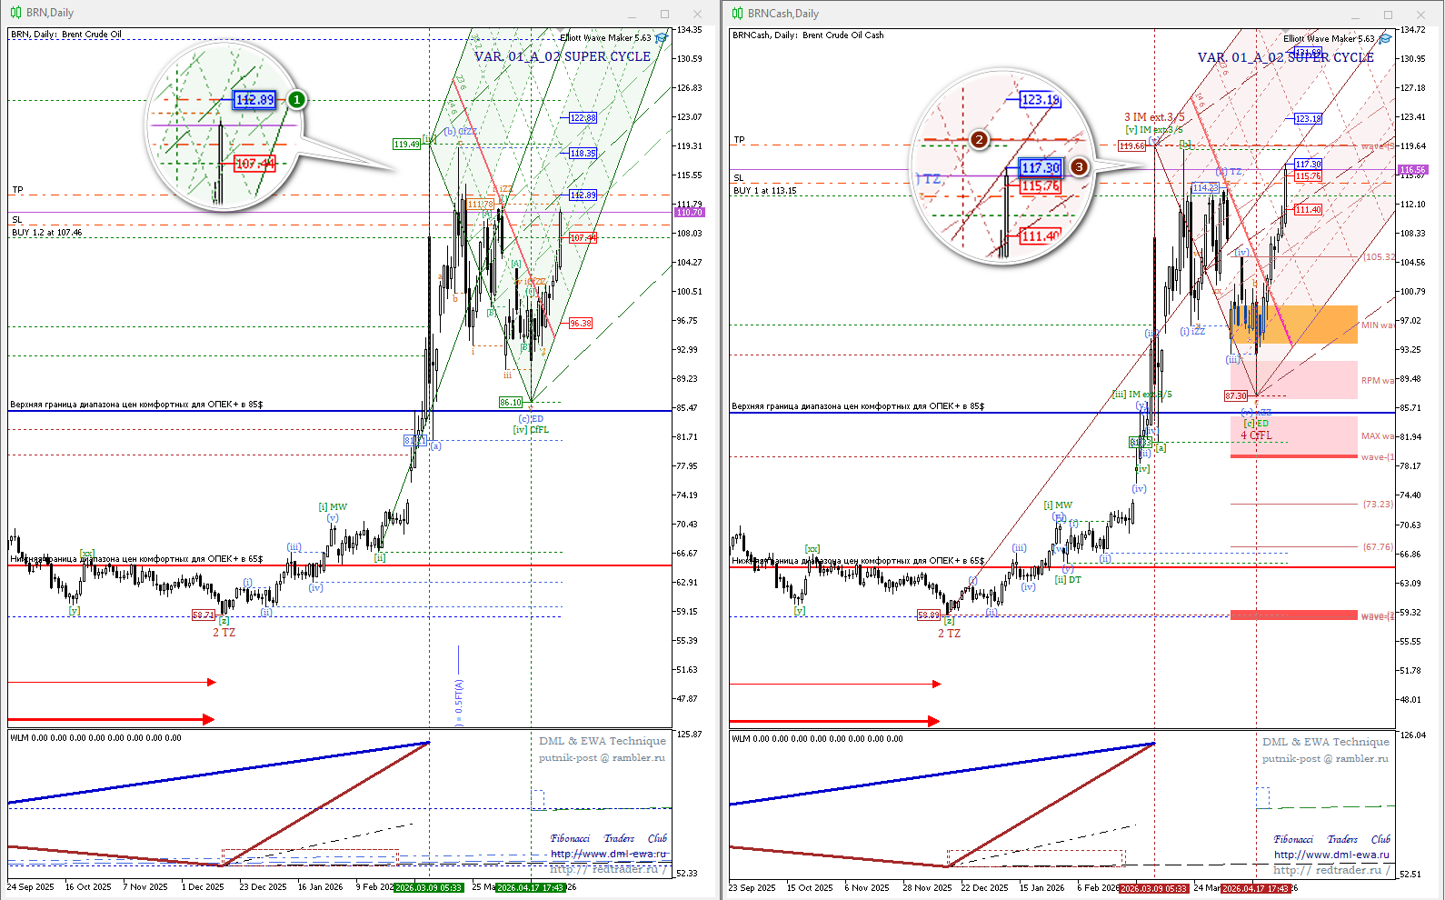1445x900 pixels.
Task: Click dark red callout marker number 2
Action: [979, 139]
